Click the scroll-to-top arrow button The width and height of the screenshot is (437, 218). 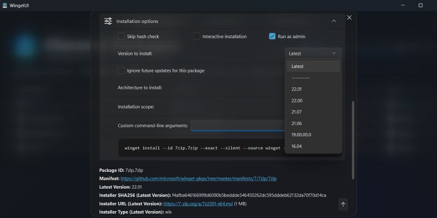click(343, 205)
